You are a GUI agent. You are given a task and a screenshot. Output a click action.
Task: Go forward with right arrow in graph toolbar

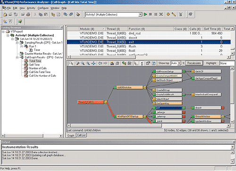coord(105,63)
